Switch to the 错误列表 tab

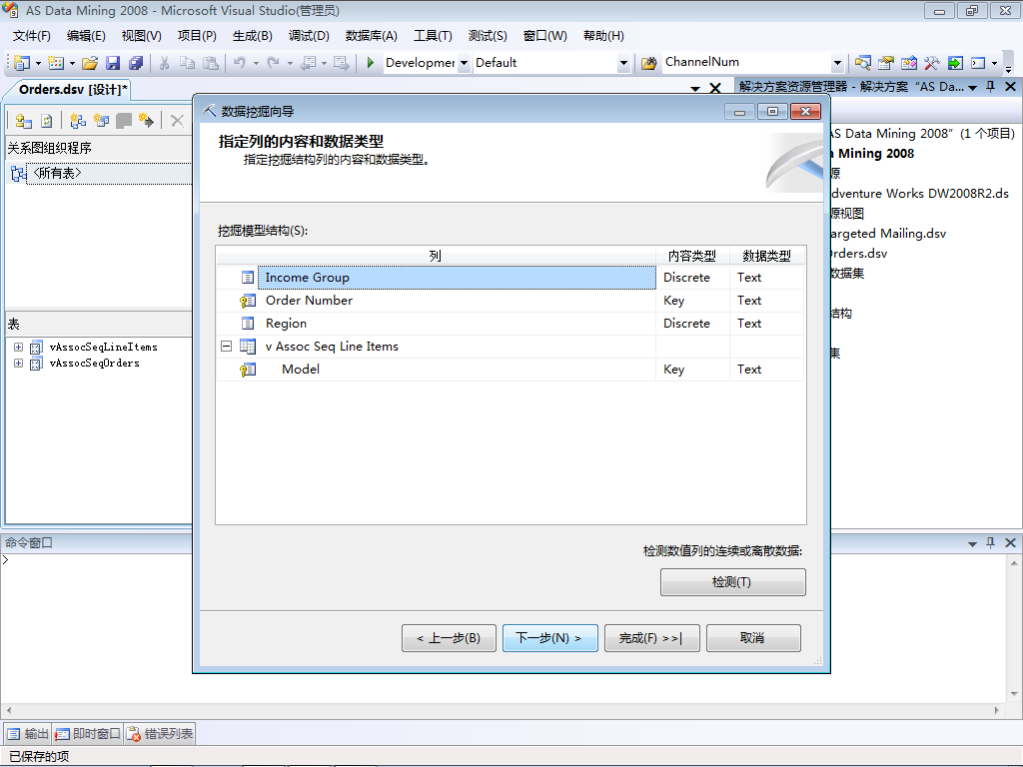pyautogui.click(x=160, y=734)
